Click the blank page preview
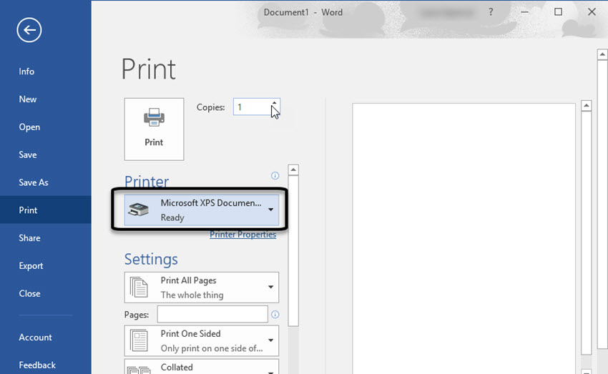Screen dimensions: 608x374 click(x=464, y=238)
